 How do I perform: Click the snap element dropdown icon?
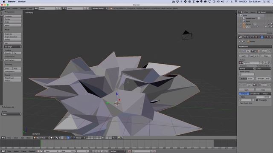point(114,138)
